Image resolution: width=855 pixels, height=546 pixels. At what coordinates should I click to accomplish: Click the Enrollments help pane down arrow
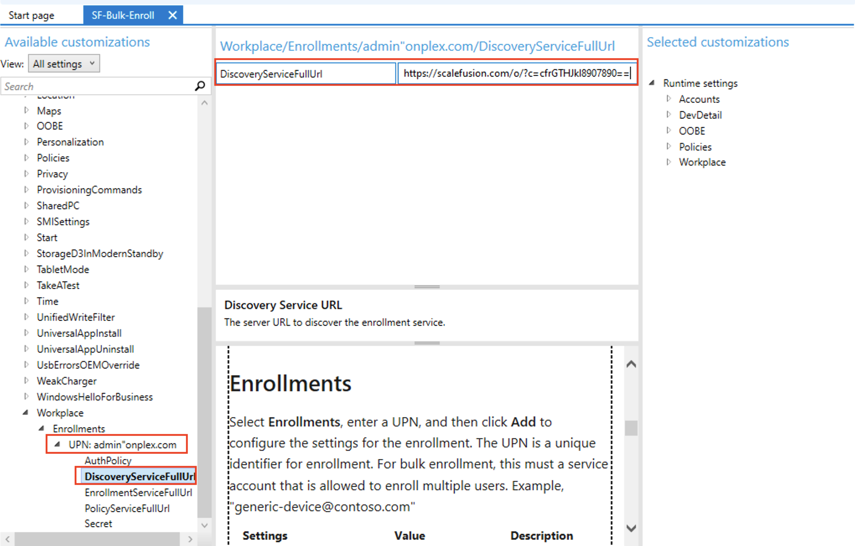631,528
